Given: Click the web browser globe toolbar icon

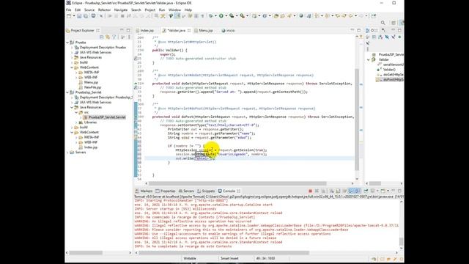Looking at the screenshot, I should point(301,16).
